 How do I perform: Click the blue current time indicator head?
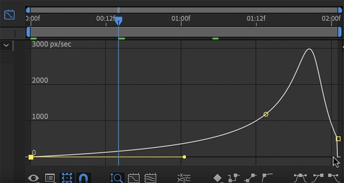118,21
